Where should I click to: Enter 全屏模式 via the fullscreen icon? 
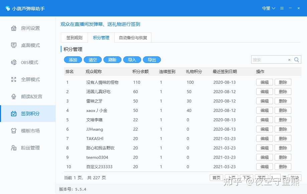[x=13, y=79]
